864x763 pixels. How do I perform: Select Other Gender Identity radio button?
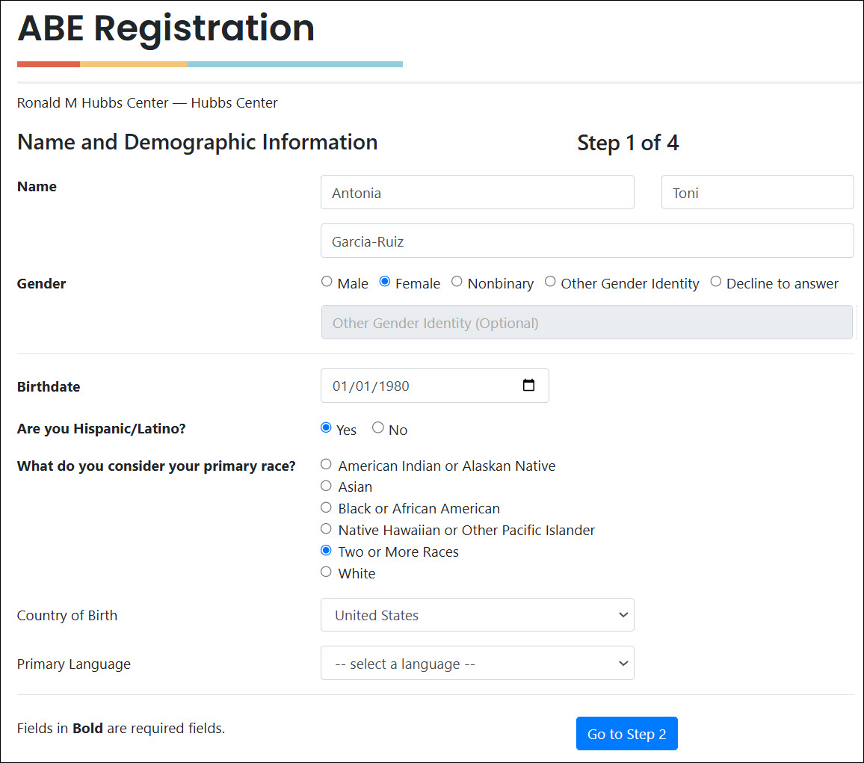(550, 282)
